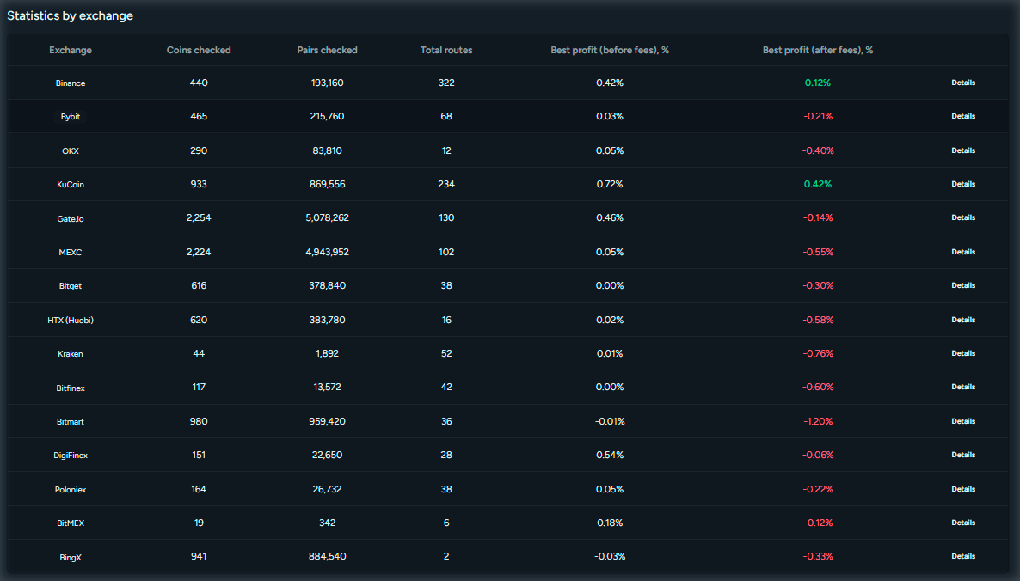Click Details next to BitMEX

(963, 523)
